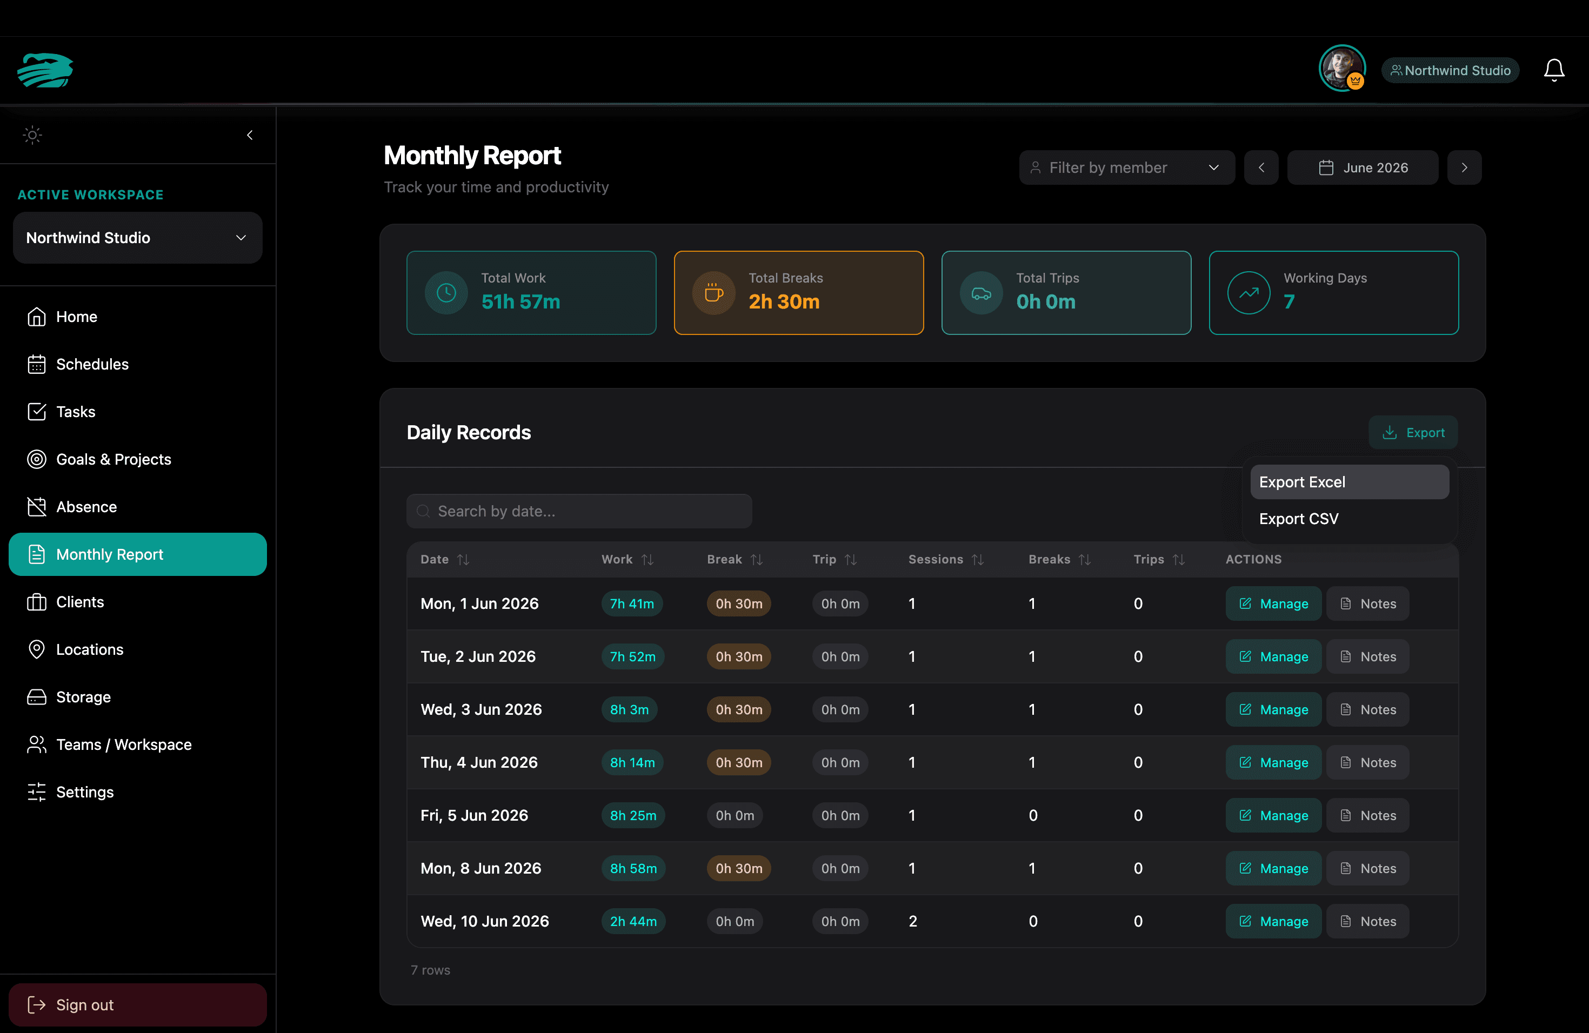The image size is (1589, 1033).
Task: Open Teams / Workspace
Action: [x=137, y=744]
